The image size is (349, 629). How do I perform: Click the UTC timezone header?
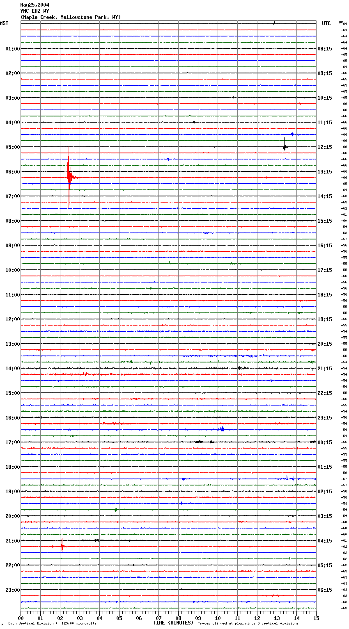pos(326,23)
